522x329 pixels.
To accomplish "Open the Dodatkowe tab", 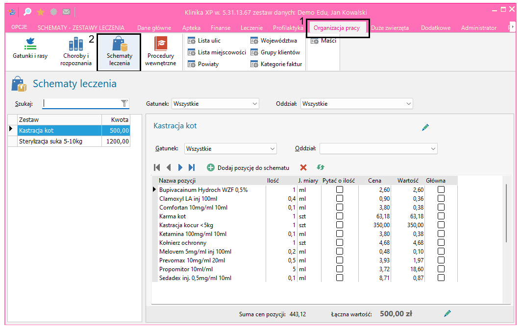I will 435,28.
